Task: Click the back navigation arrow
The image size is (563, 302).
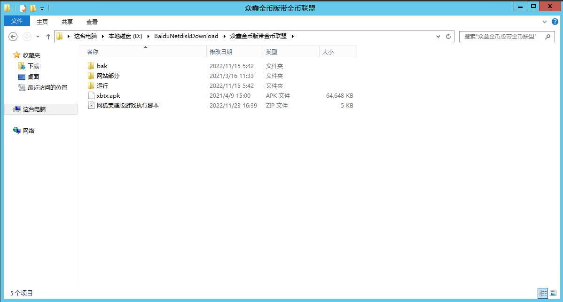Action: [x=13, y=36]
